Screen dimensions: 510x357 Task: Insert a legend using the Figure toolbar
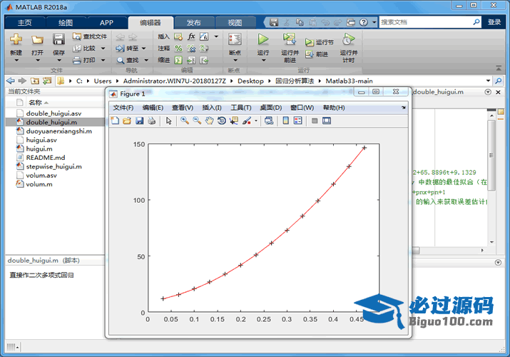[x=298, y=121]
